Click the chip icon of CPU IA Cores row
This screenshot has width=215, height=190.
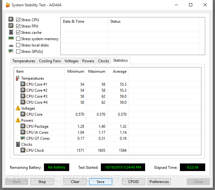pos(23,132)
